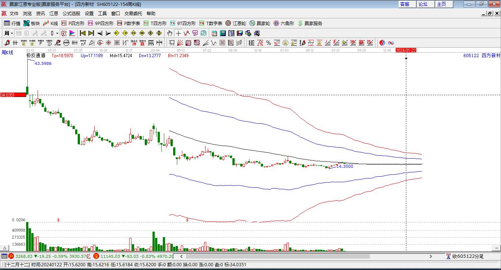Click the 2024-01-22 date marker on the timeline
501x270 pixels.
pos(406,50)
